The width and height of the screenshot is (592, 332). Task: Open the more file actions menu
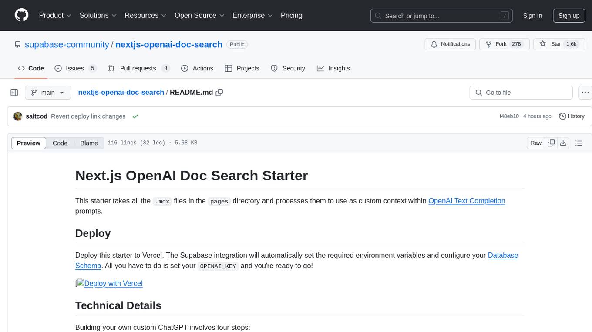click(x=585, y=93)
